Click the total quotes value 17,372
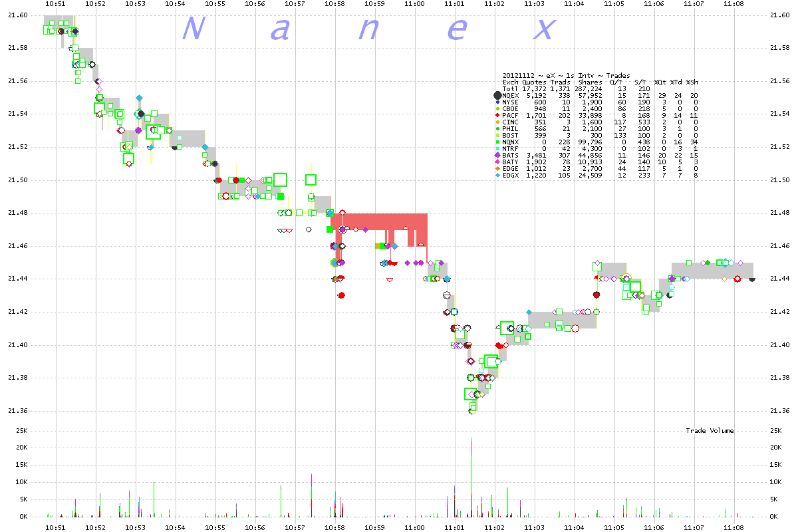This screenshot has width=798, height=532. (534, 89)
